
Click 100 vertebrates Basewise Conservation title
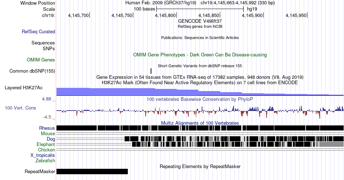coord(200,99)
